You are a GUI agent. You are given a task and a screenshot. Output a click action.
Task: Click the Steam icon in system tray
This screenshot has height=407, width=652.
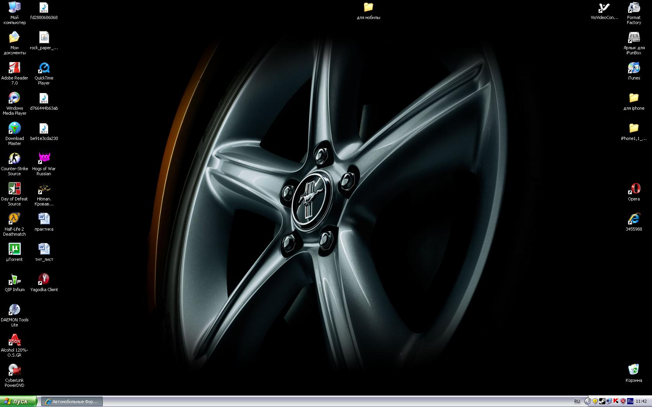click(602, 401)
